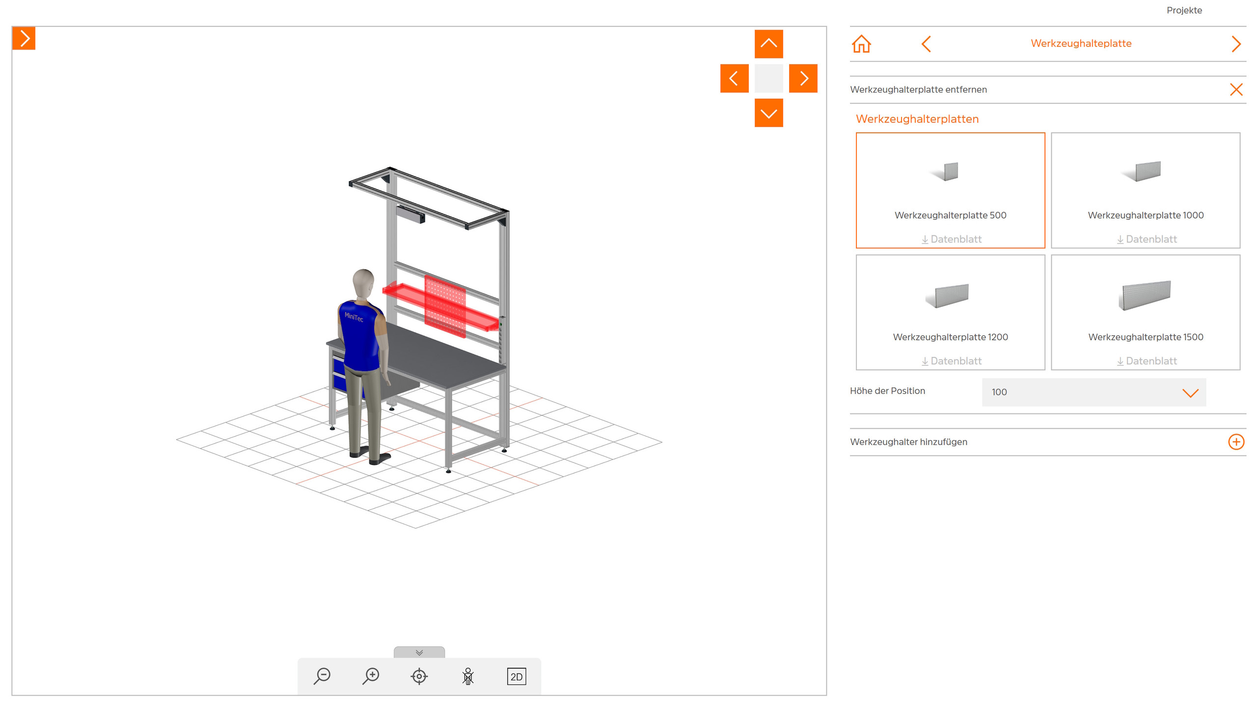Click the Werkzeughalterplatte entfernen label
The image size is (1257, 707).
[x=918, y=89]
